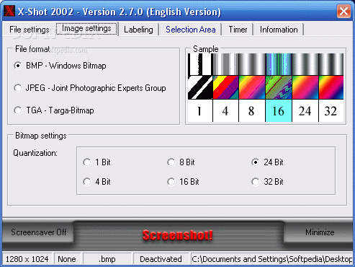The width and height of the screenshot is (355, 267).
Task: Click the .bmp status bar entry
Action: pyautogui.click(x=107, y=259)
